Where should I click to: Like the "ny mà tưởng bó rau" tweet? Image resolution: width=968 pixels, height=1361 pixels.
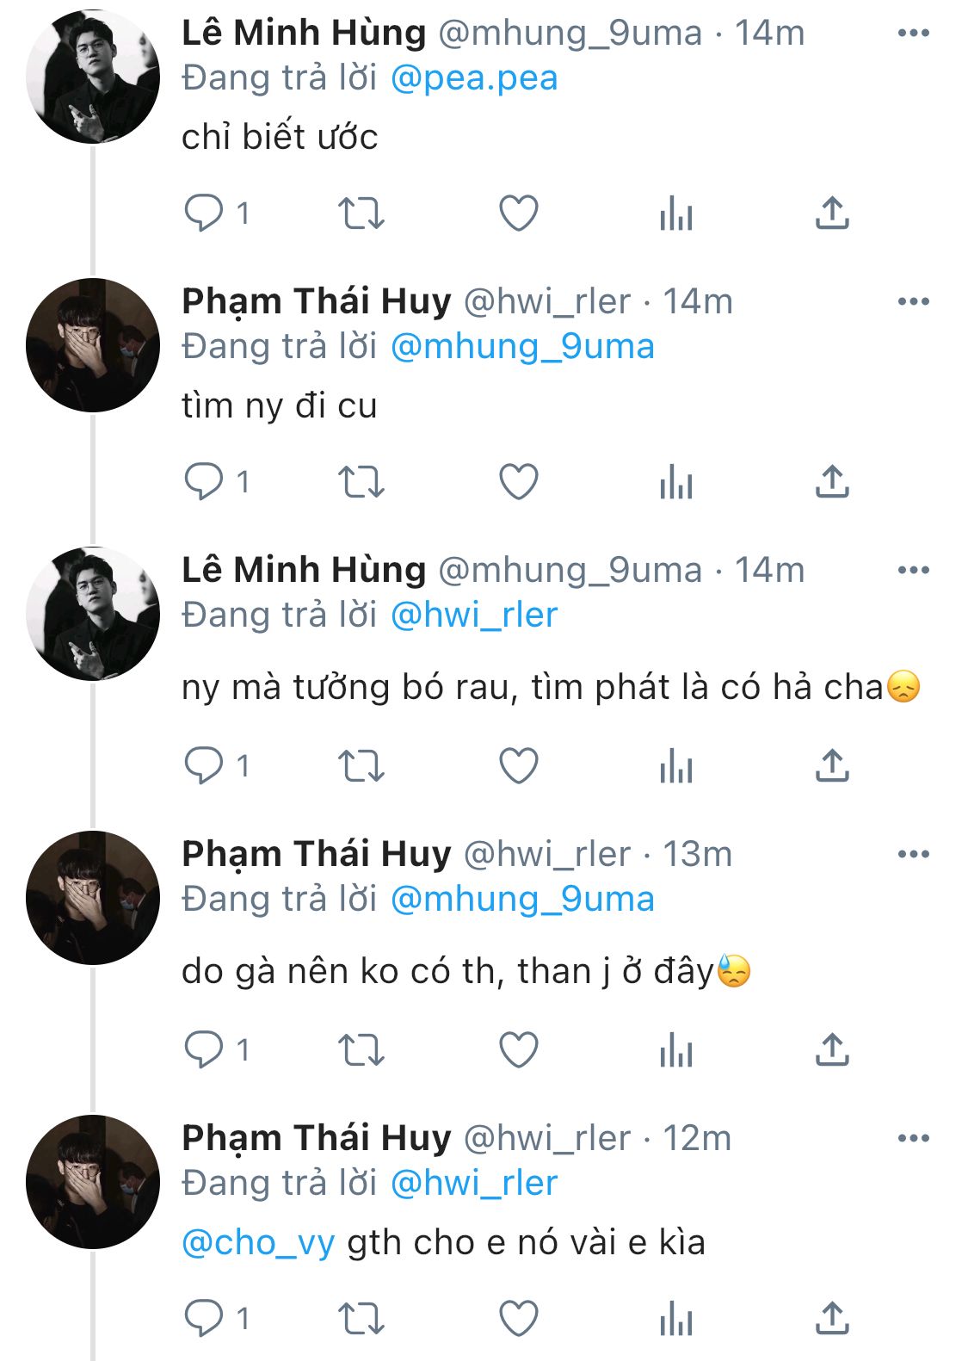[x=519, y=765]
